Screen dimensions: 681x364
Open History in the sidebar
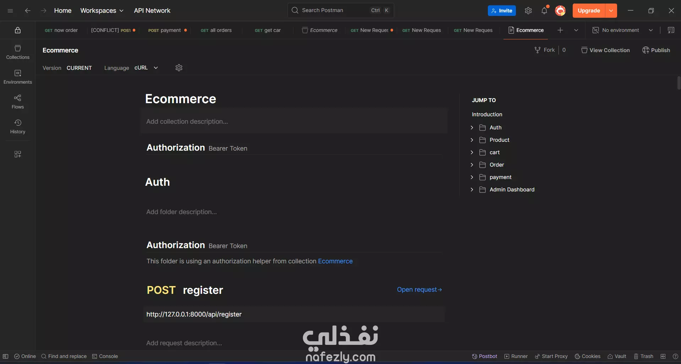pyautogui.click(x=18, y=127)
